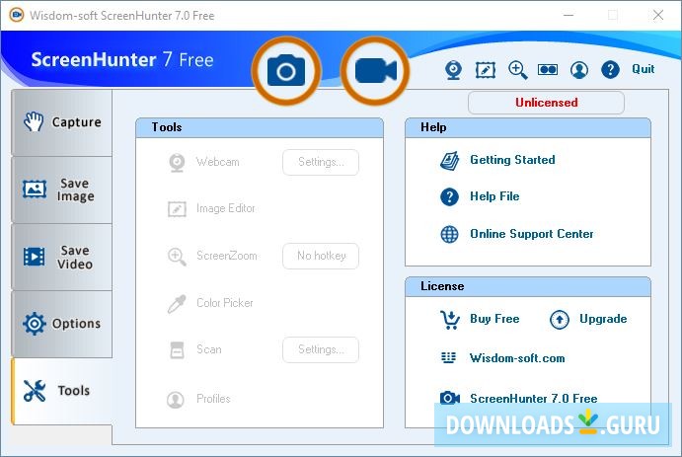Click the ScreenHunter 7.0 Free link
Image resolution: width=682 pixels, height=457 pixels.
tap(533, 399)
